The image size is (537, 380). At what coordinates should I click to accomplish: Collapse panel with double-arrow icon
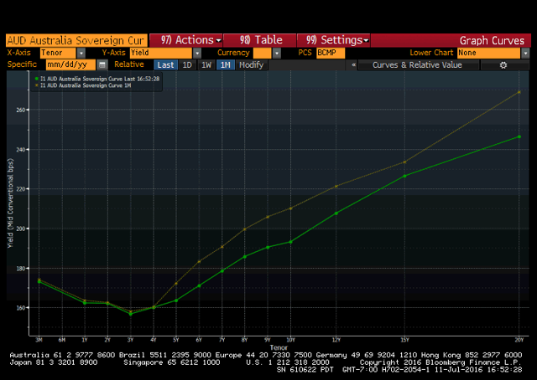click(354, 64)
